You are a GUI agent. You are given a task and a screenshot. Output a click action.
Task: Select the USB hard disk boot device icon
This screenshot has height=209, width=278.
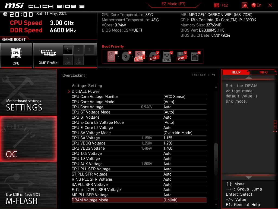pos(140,57)
